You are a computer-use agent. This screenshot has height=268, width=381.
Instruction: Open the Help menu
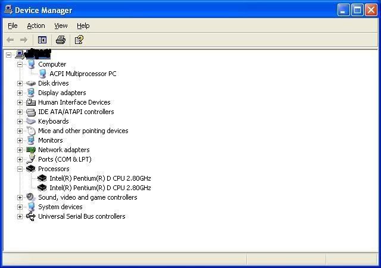point(83,26)
